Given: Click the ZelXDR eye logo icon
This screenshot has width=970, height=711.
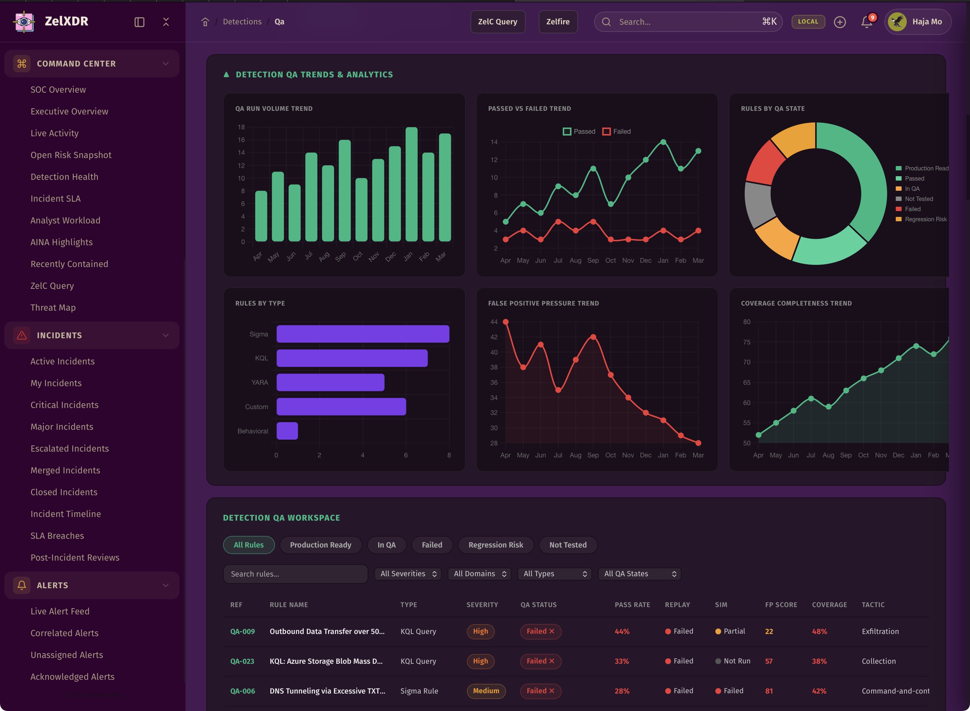Looking at the screenshot, I should [24, 21].
